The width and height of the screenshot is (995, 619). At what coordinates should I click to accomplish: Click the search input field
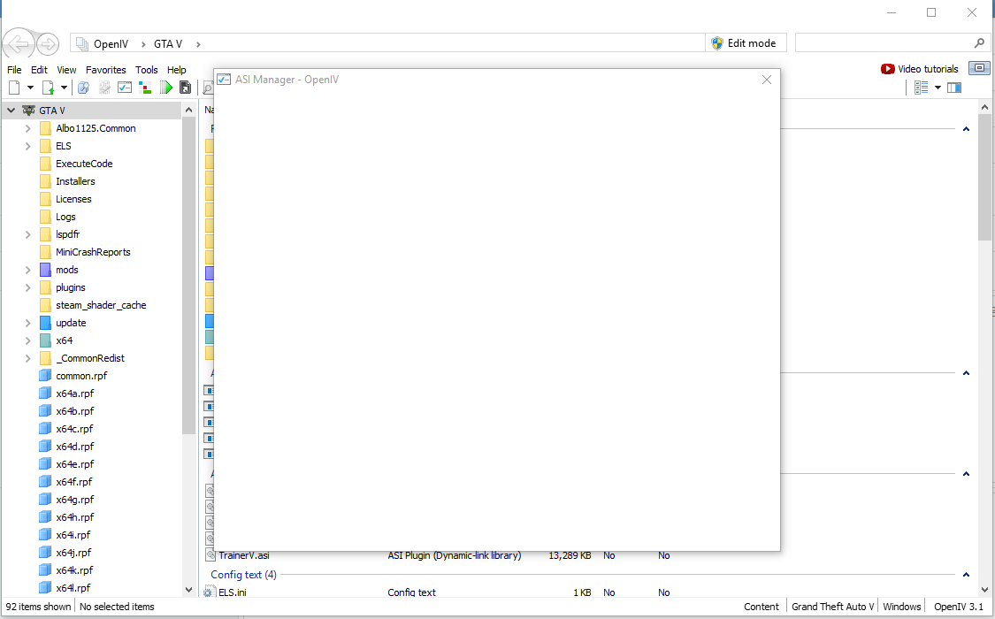tap(883, 43)
